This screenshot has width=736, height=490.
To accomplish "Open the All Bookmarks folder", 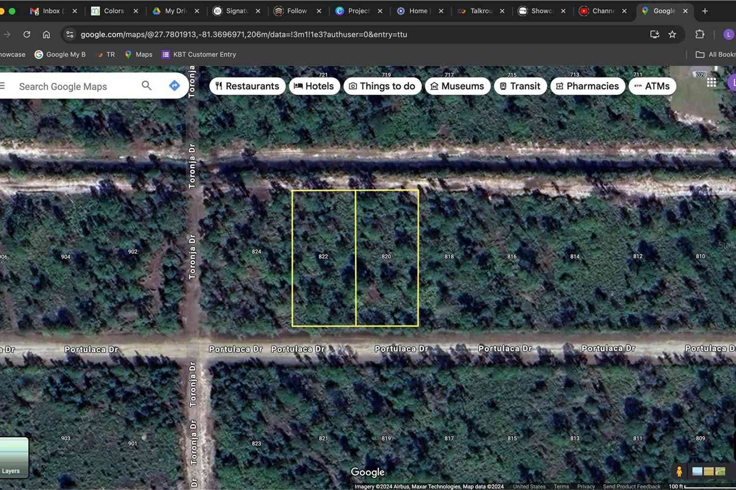I will pyautogui.click(x=715, y=54).
